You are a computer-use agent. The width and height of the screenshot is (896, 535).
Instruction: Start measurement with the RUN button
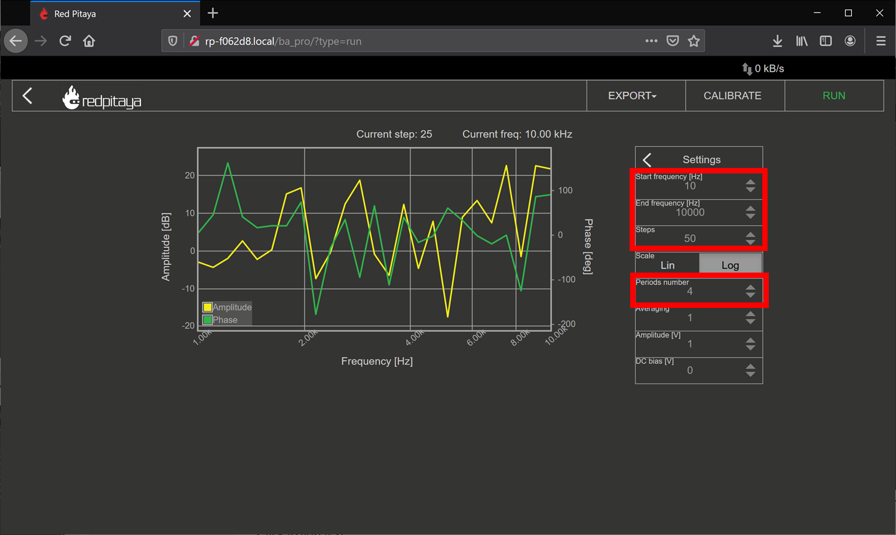pos(834,96)
